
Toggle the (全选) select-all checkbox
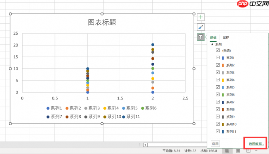pyautogui.click(x=218, y=50)
